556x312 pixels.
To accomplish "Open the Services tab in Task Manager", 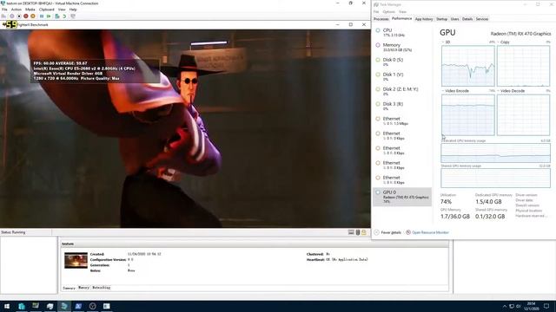I will point(482,19).
